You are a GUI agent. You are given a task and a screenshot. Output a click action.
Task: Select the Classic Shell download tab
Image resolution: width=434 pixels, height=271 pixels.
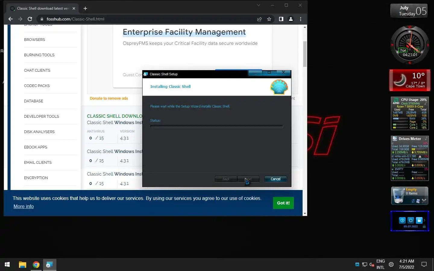coord(42,8)
